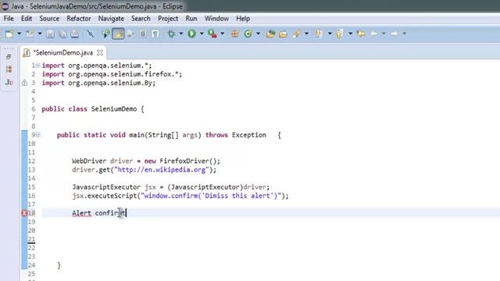The width and height of the screenshot is (500, 281).
Task: Open the Edit menu
Action: coord(27,19)
